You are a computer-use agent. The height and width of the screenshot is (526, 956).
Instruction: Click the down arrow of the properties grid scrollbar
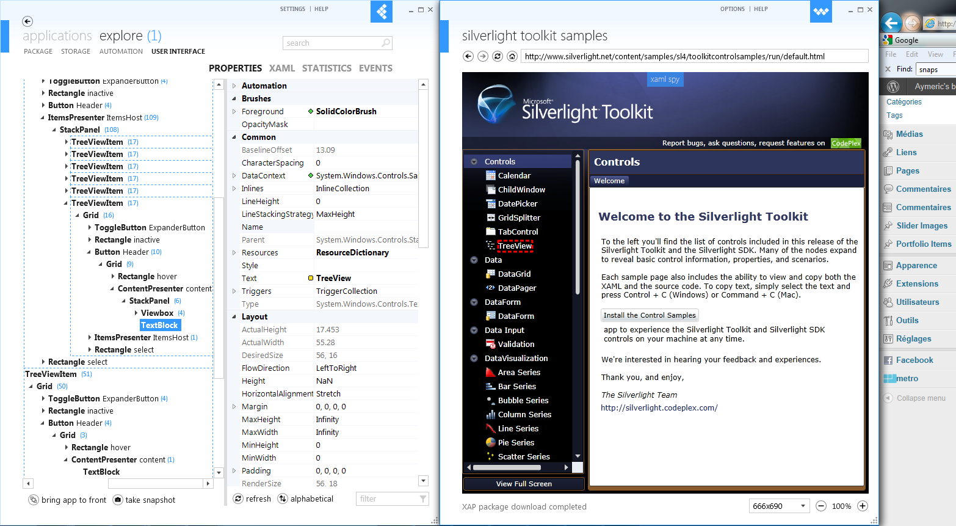(424, 481)
